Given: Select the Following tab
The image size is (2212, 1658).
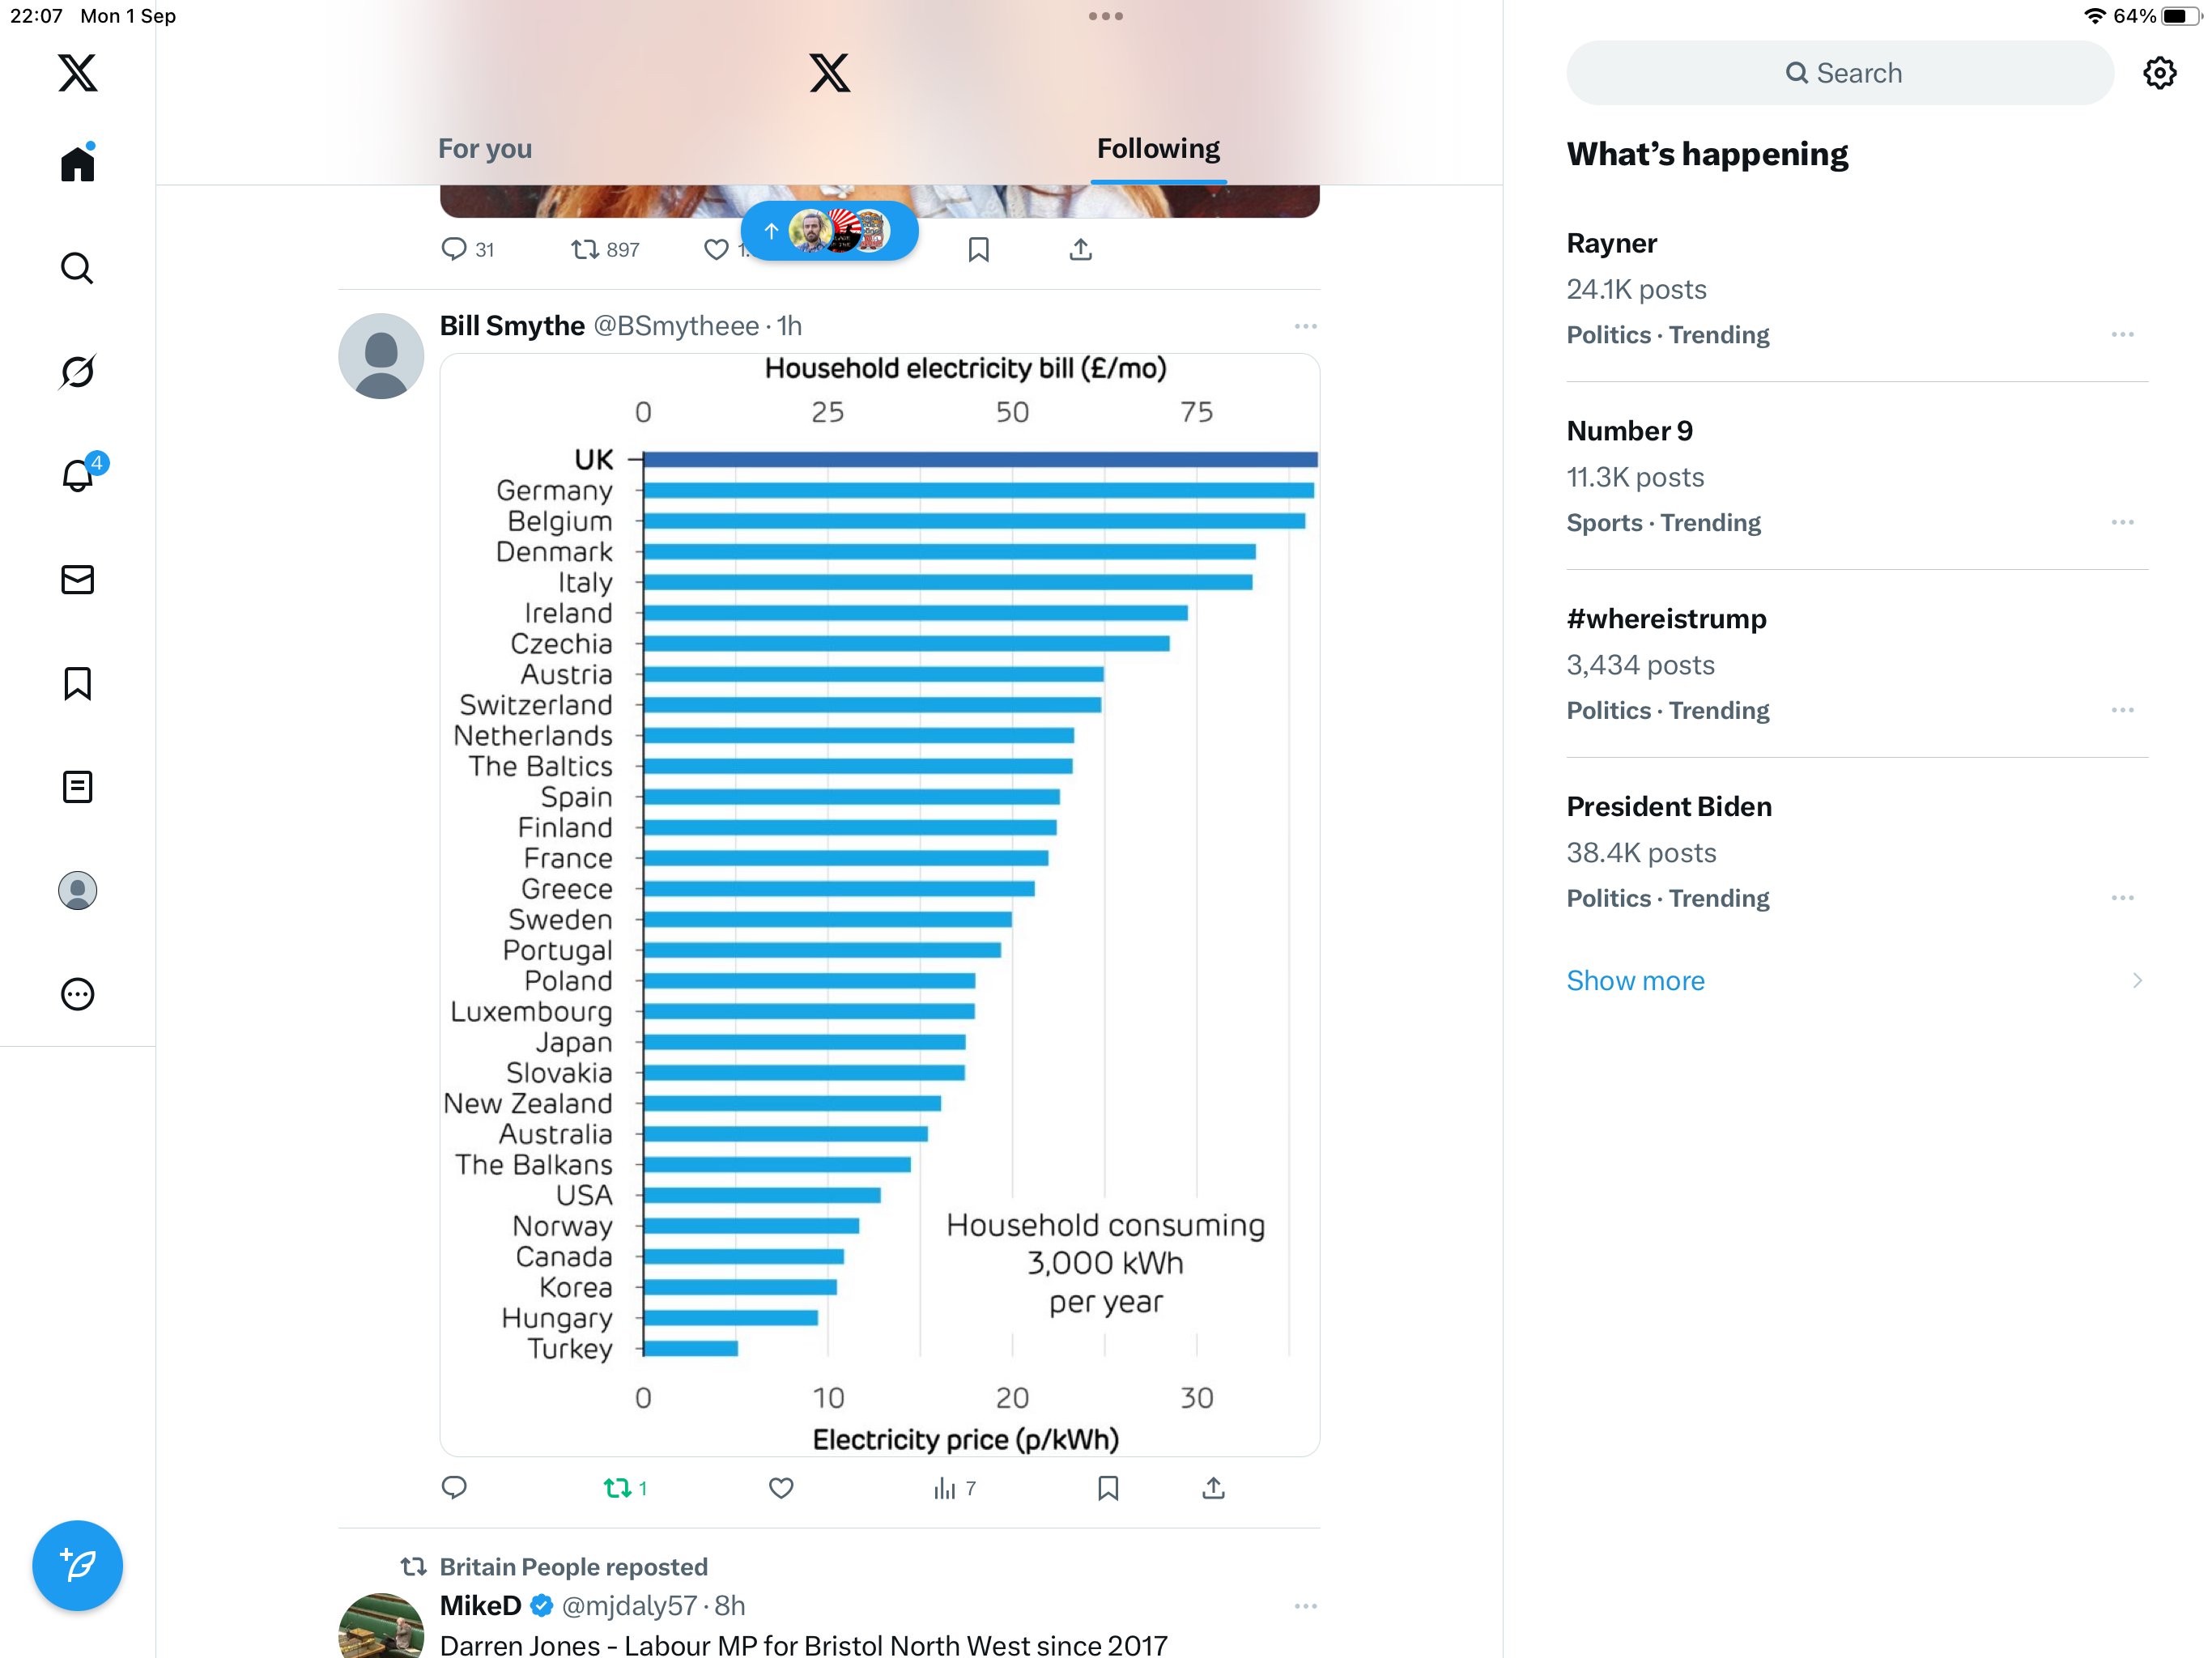Looking at the screenshot, I should pyautogui.click(x=1158, y=149).
